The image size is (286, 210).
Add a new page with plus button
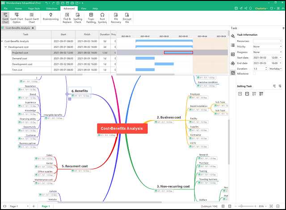click(34, 206)
